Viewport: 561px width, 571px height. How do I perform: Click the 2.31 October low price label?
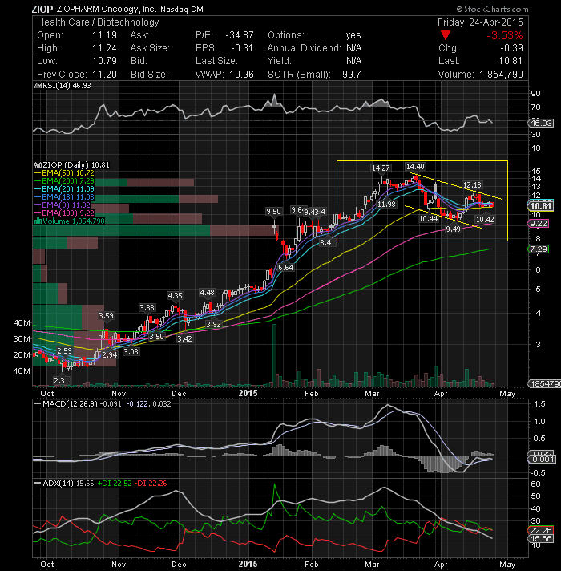[x=61, y=381]
